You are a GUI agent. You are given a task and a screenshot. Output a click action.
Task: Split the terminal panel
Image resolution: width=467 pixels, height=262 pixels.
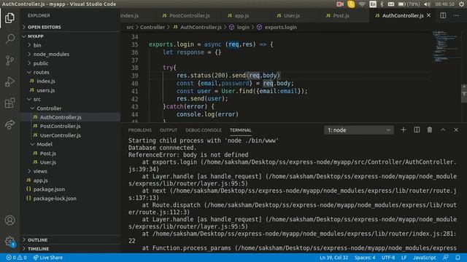coord(417,130)
